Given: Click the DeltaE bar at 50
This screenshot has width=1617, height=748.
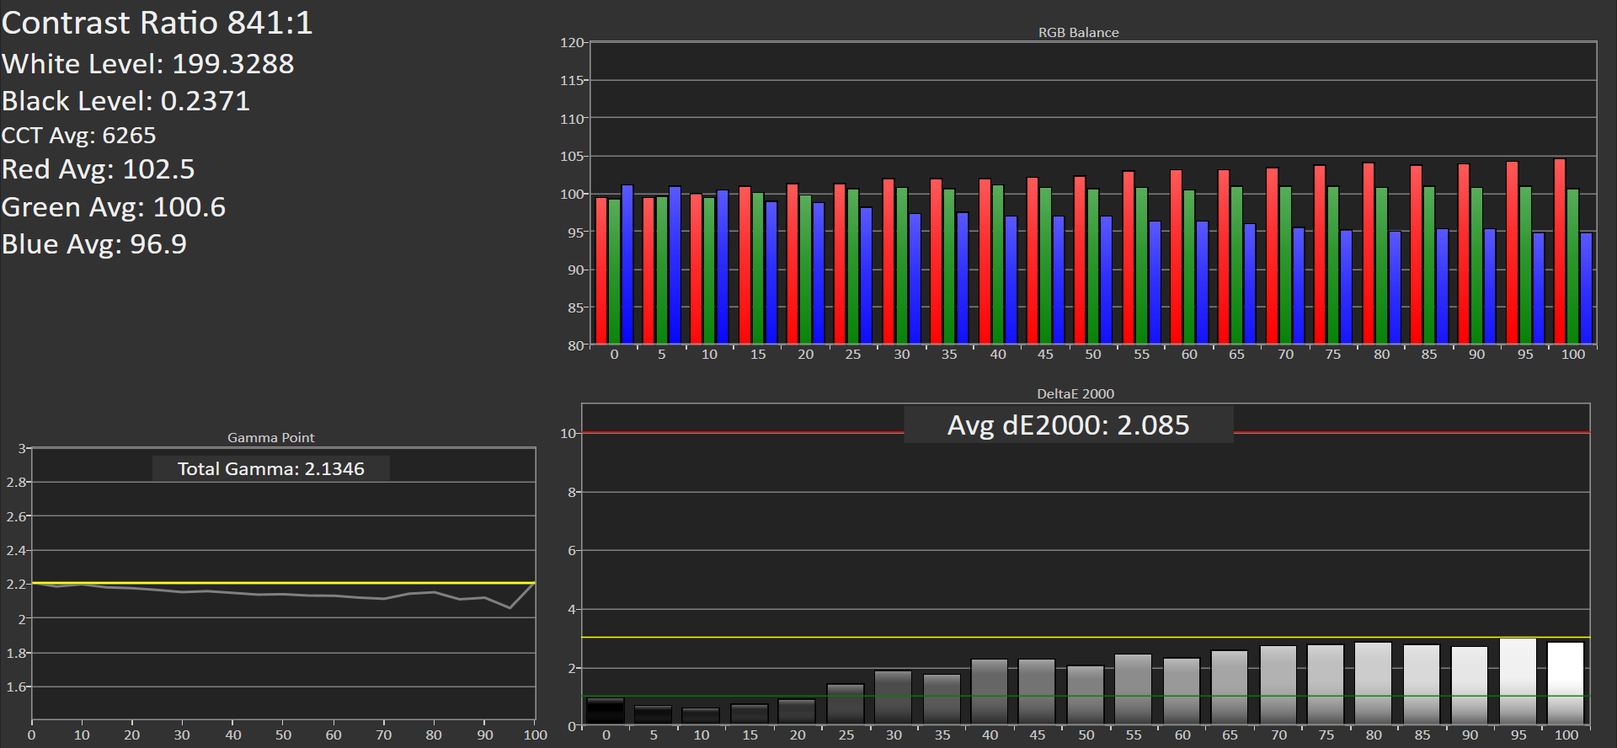Looking at the screenshot, I should click(1086, 695).
